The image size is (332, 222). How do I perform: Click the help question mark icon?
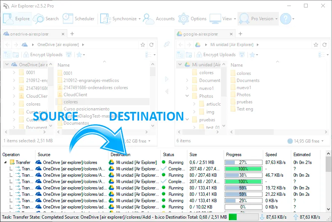click(x=285, y=19)
